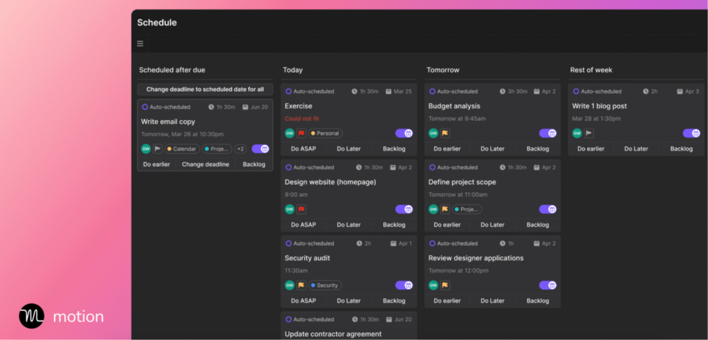The width and height of the screenshot is (708, 340).
Task: Click Change deadline to scheduled date for all
Action: coord(205,89)
